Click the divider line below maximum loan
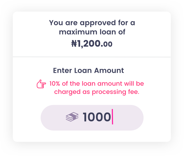 92,57
